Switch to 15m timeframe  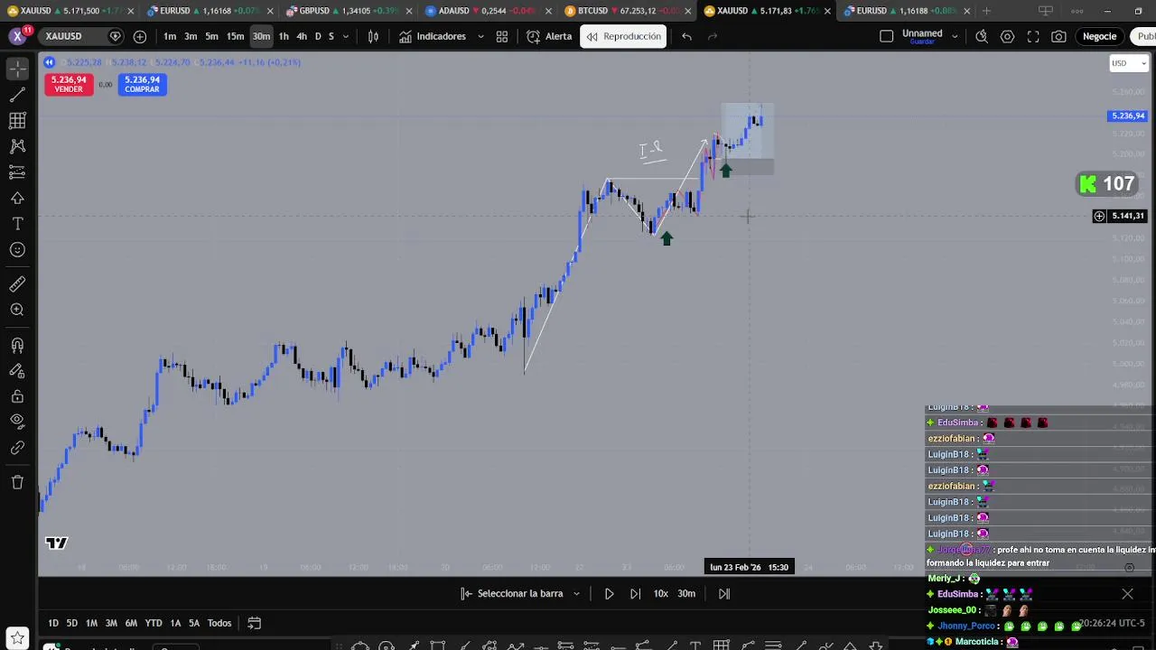point(235,36)
